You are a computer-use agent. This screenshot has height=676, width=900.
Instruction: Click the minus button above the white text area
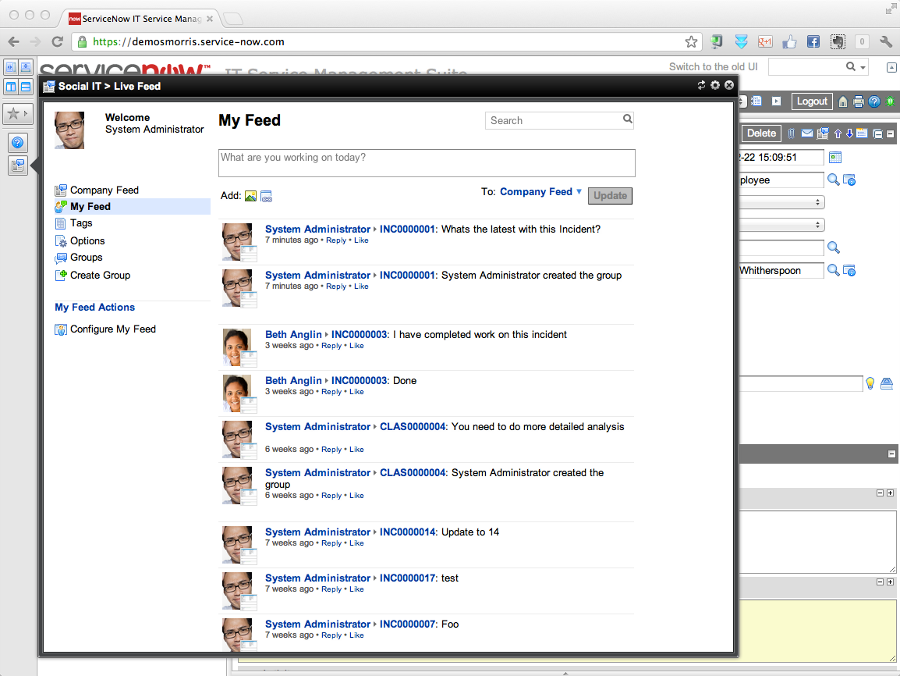click(880, 493)
